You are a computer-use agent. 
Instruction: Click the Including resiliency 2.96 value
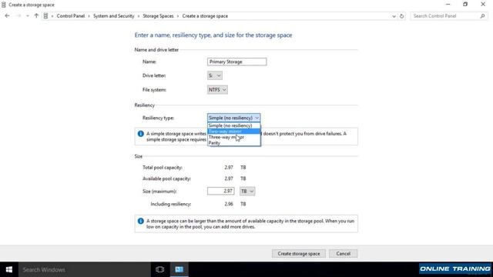(229, 204)
